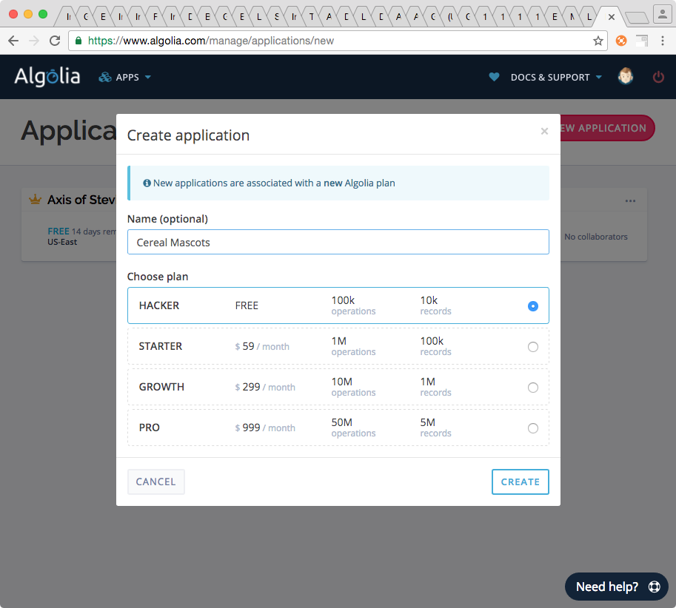
Task: Click the Name input field
Action: coord(338,242)
